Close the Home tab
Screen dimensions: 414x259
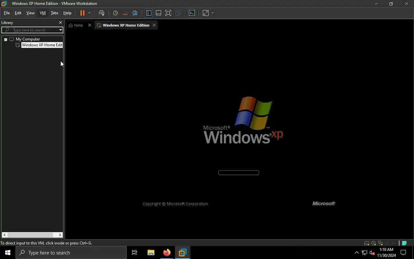pos(90,25)
